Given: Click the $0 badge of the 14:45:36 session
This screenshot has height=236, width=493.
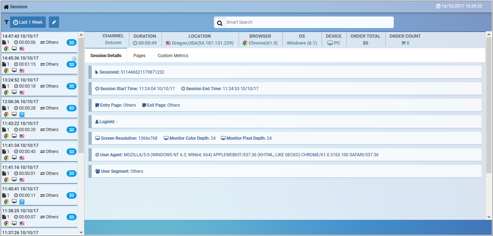Looking at the screenshot, I should 72,65.
